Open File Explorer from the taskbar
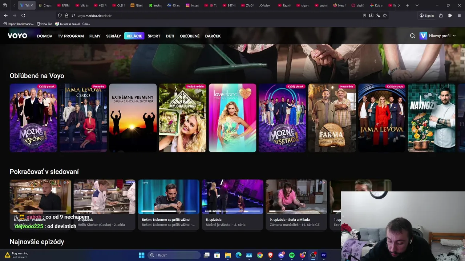This screenshot has height=261, width=465. click(227, 255)
